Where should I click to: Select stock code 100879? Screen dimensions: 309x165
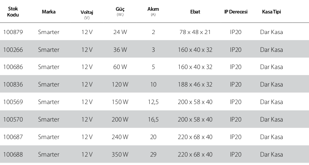(13, 32)
